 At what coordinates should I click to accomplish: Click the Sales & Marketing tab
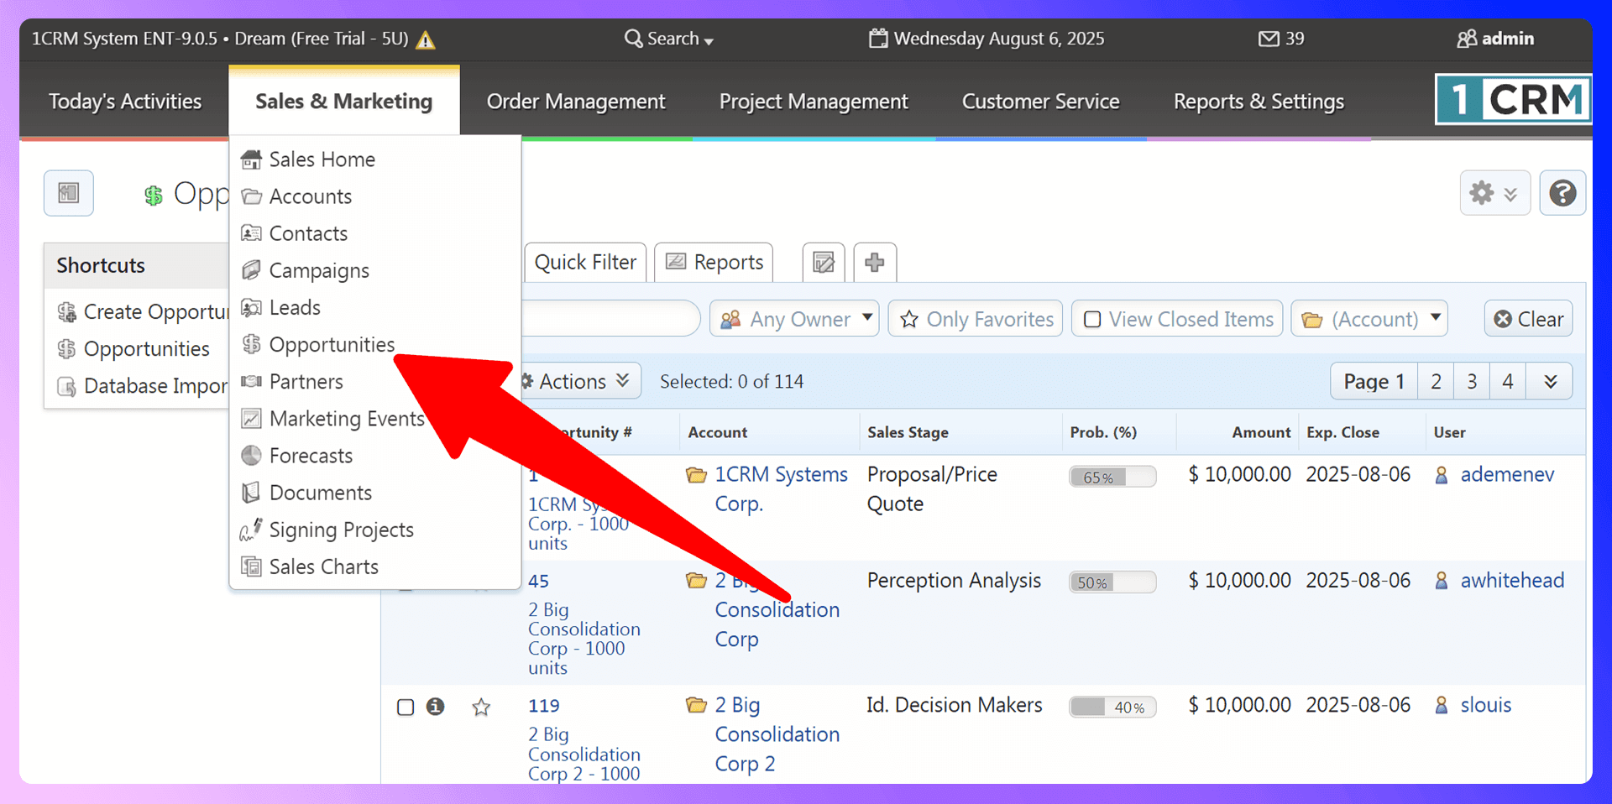[x=344, y=102]
